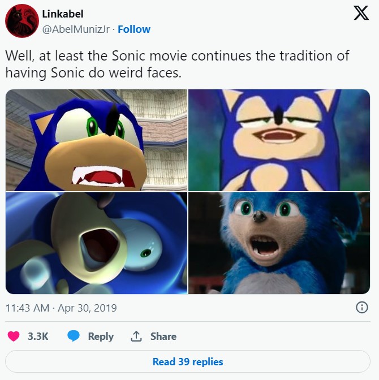The image size is (379, 380).
Task: Open the 11:43 AM time link
Action: [27, 308]
